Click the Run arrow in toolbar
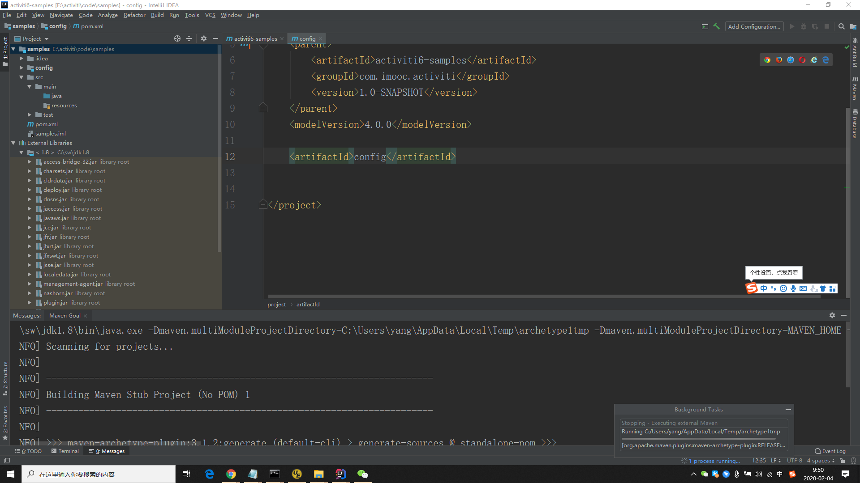 tap(792, 26)
